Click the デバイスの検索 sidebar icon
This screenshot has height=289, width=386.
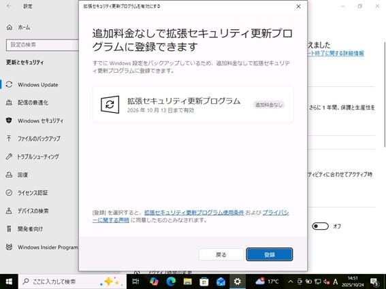point(9,211)
